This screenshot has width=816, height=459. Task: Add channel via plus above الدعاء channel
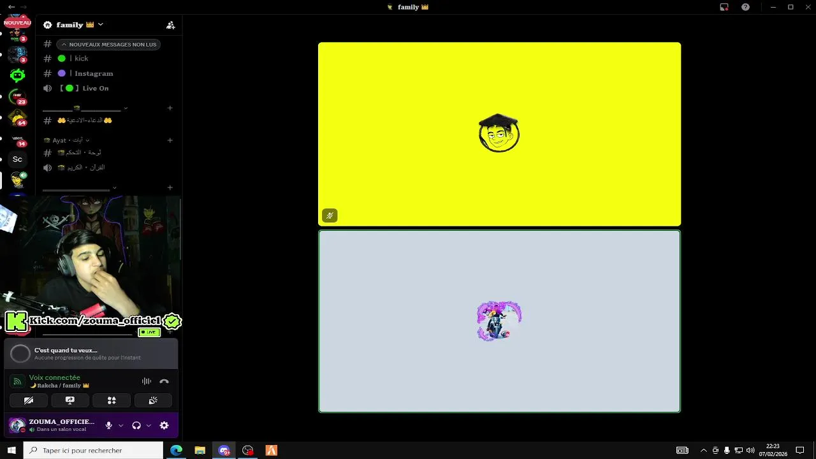(x=170, y=108)
